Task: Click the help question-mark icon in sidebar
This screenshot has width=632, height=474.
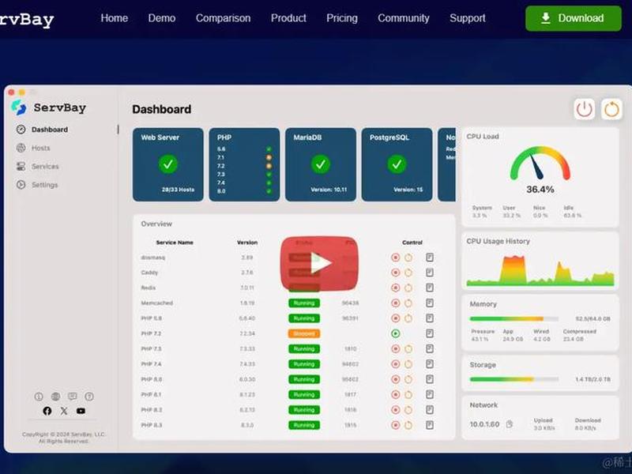Action: pyautogui.click(x=89, y=397)
